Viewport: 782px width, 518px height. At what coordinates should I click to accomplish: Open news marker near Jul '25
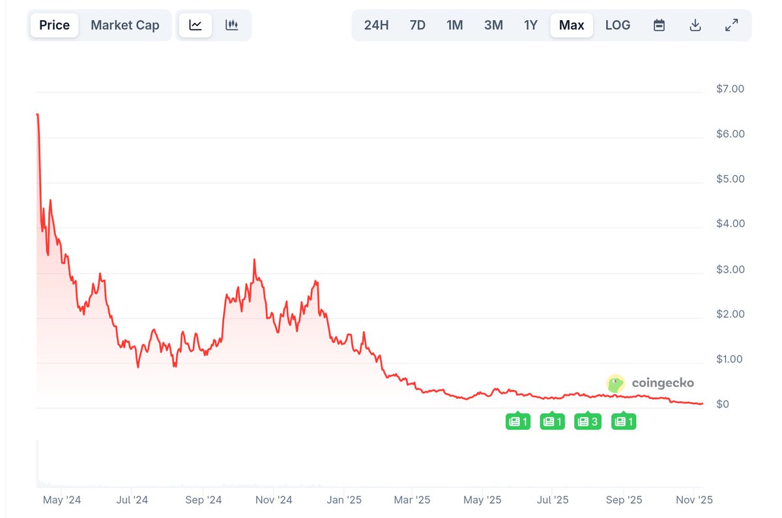coord(553,422)
